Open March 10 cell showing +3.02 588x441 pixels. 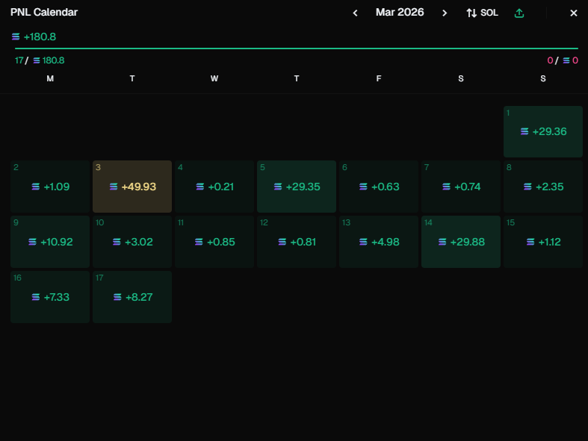[132, 242]
